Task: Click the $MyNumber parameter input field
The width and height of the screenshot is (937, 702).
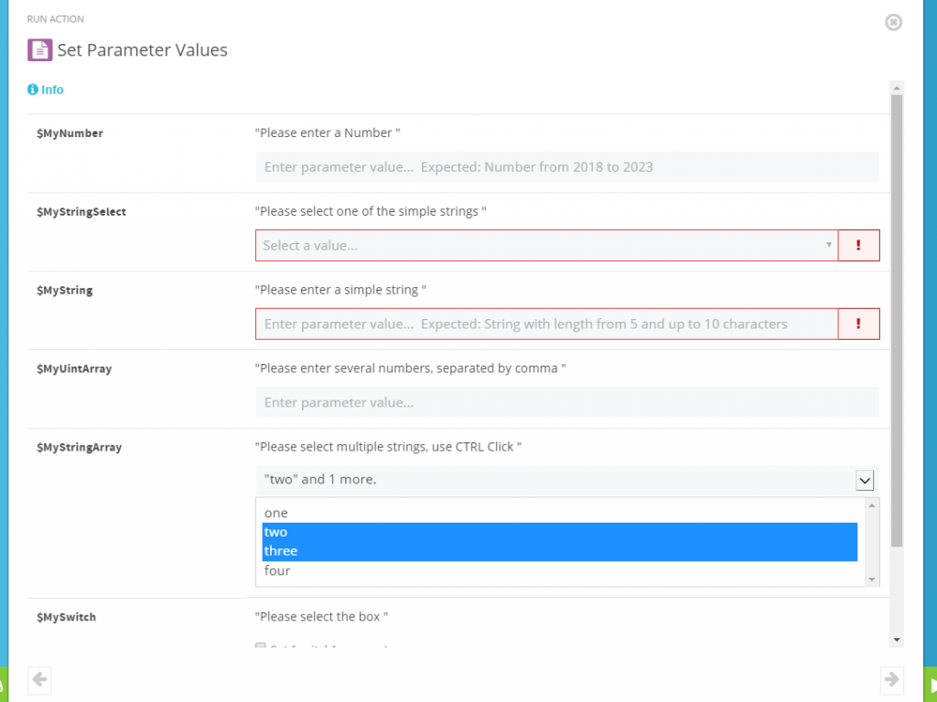Action: tap(566, 166)
